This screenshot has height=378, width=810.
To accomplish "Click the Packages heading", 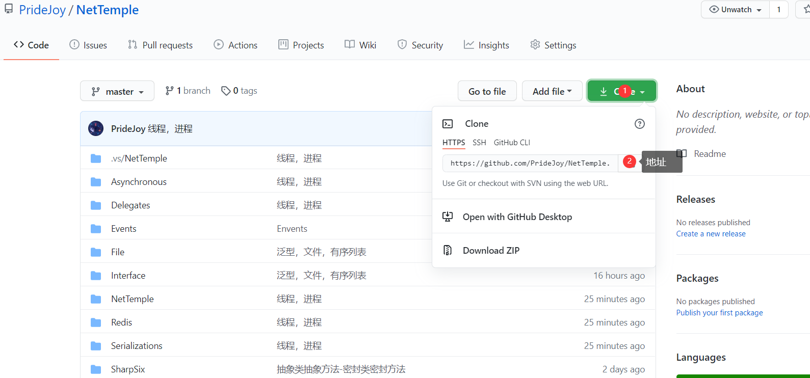I will [x=697, y=278].
